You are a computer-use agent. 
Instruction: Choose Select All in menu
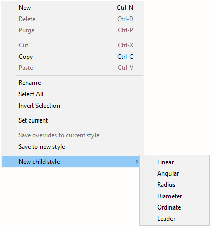pyautogui.click(x=73, y=94)
